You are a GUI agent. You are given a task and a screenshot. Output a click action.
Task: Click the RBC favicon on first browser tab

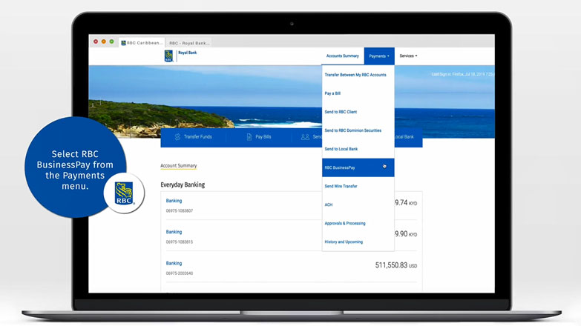coord(124,43)
